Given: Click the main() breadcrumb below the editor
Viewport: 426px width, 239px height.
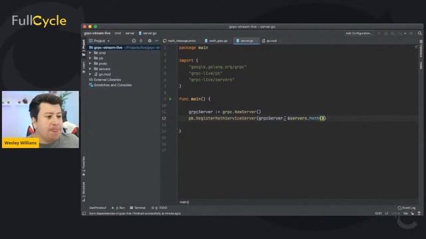Looking at the screenshot, I should pyautogui.click(x=184, y=202).
